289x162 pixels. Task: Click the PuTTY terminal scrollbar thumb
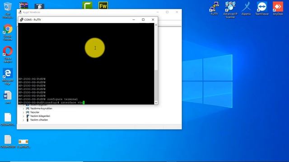156,85
